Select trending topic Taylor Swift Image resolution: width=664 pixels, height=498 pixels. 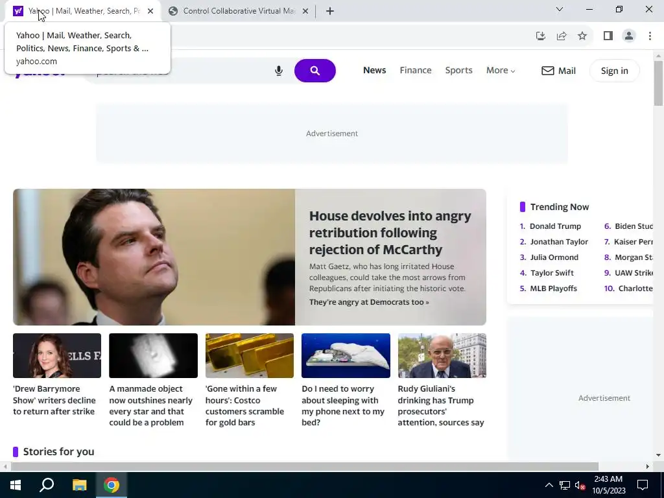tap(552, 273)
